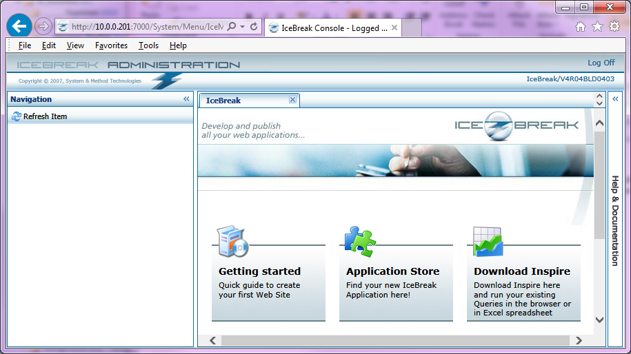The image size is (631, 354).
Task: Click the Getting started software box icon
Action: [232, 241]
